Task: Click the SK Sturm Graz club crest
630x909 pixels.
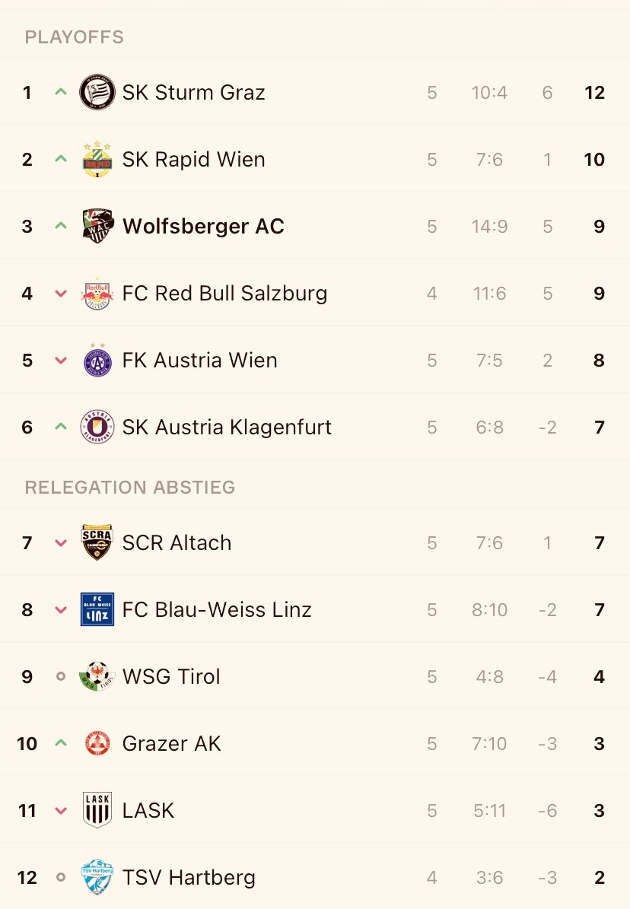Action: pyautogui.click(x=97, y=92)
